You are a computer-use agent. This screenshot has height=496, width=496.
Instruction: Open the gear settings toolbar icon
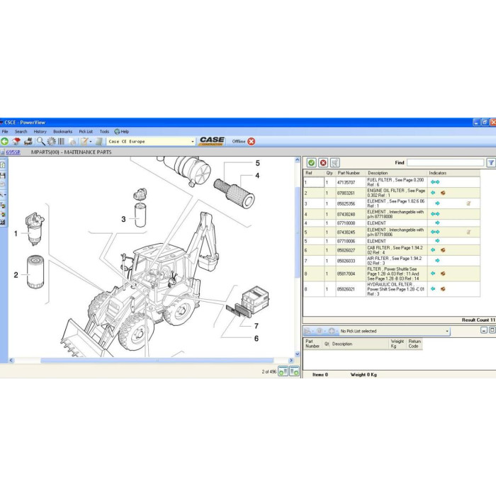51,142
